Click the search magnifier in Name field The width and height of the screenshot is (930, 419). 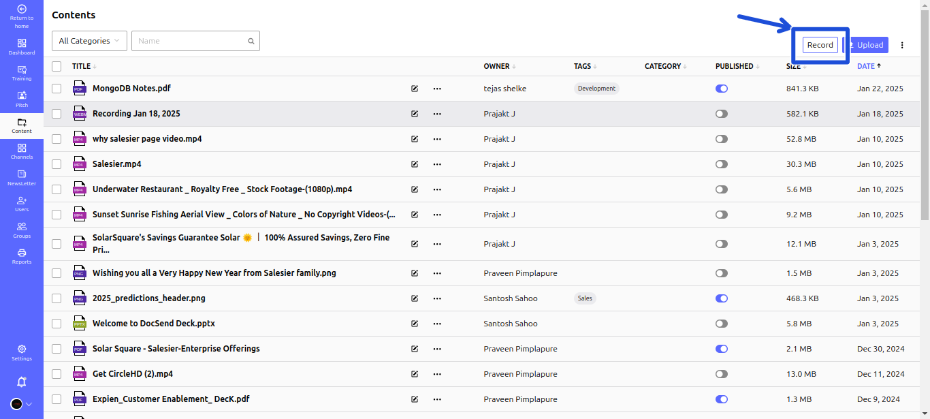click(x=251, y=41)
